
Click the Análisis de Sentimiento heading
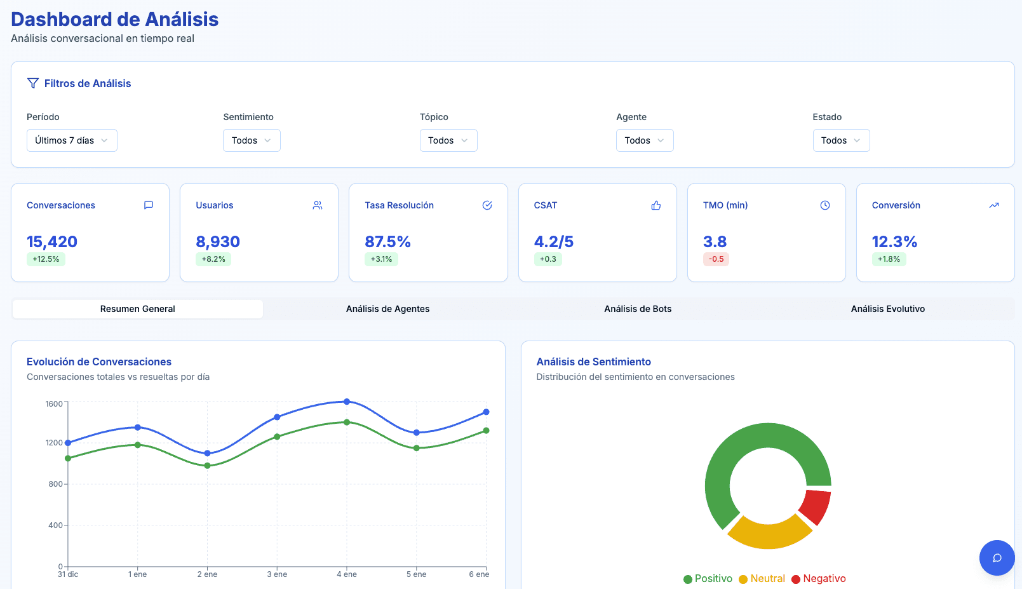pos(594,362)
